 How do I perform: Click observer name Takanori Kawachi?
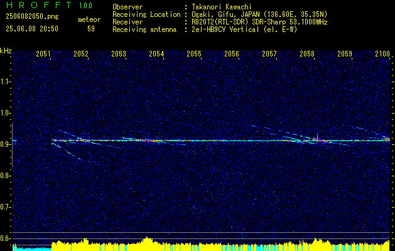click(222, 7)
